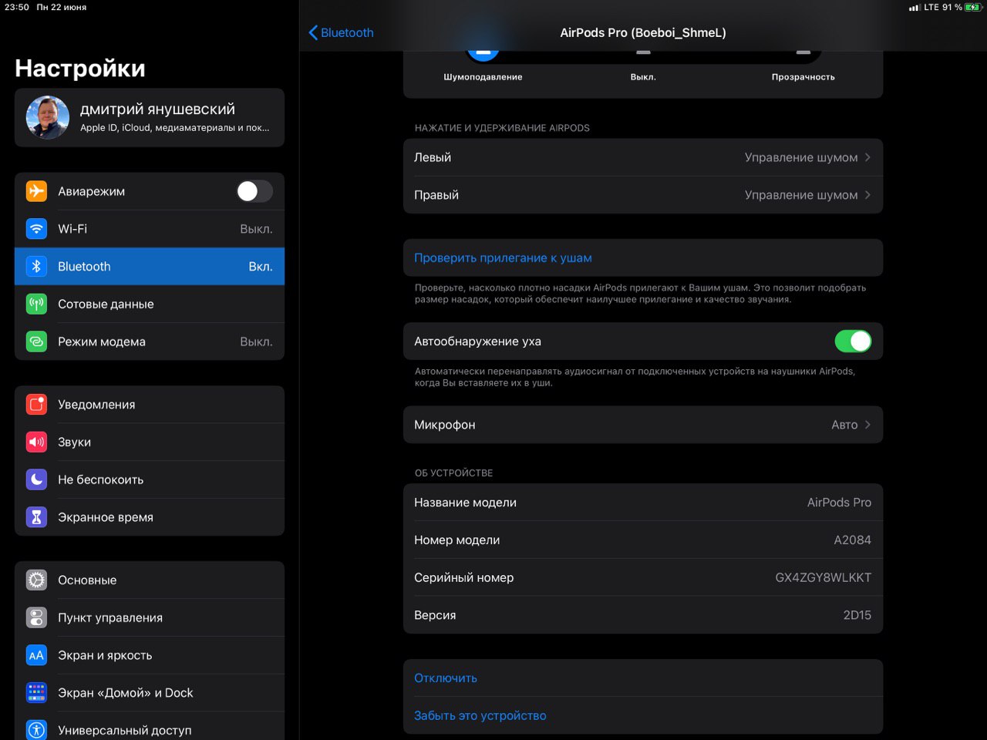
Task: Toggle the Авиарежим switch
Action: pos(254,191)
